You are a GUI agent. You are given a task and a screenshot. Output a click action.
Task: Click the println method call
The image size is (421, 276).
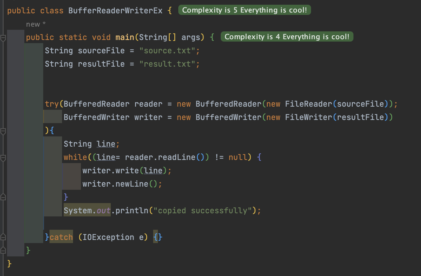click(x=132, y=211)
